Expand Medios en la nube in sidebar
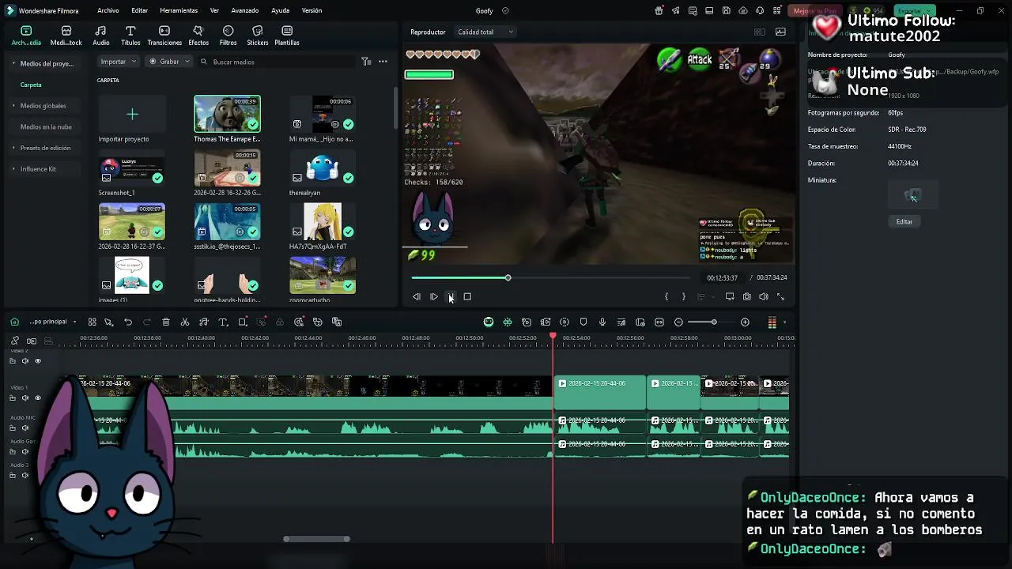 pyautogui.click(x=46, y=126)
